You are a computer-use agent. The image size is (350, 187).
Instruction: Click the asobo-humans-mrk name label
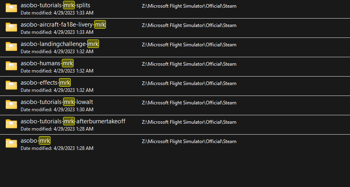(47, 63)
